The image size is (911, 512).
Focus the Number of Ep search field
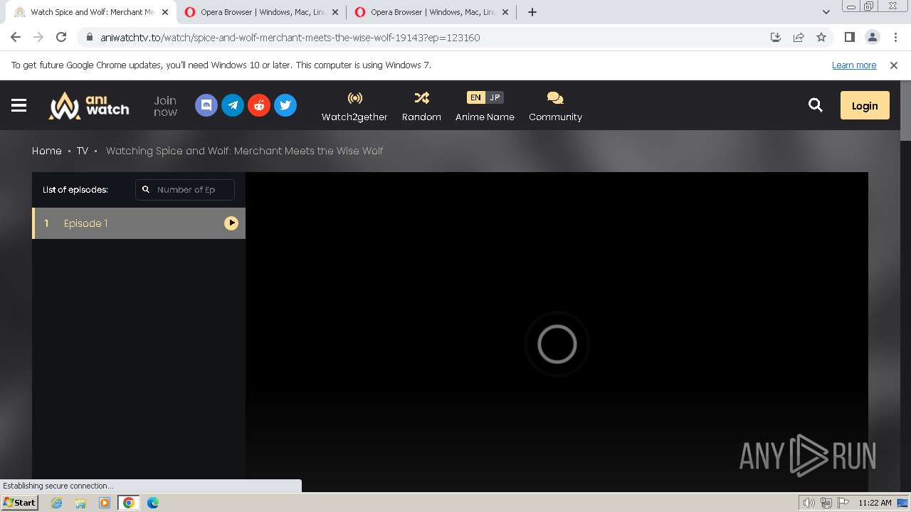click(185, 190)
